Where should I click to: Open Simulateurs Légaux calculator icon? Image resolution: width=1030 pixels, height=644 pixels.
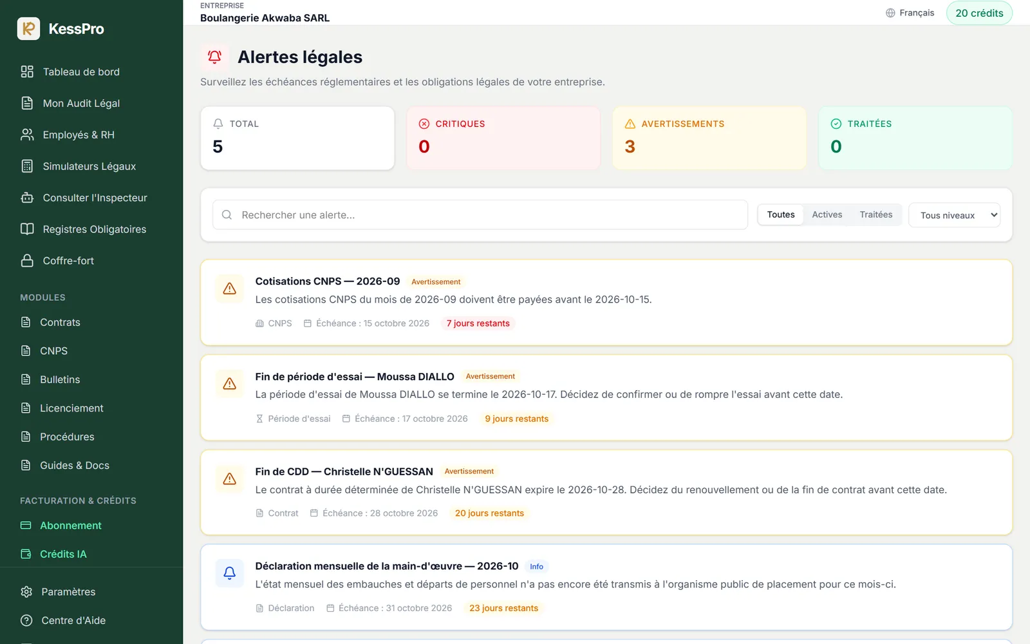(x=27, y=166)
